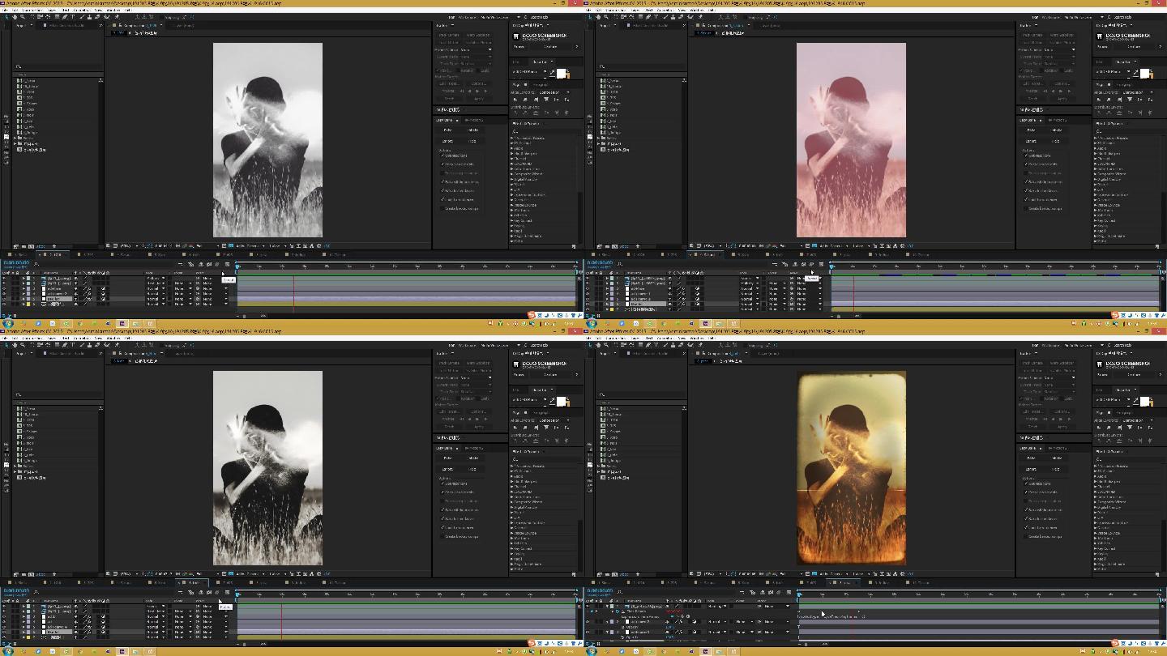Toggle first Options checkbox in bottom-right window

click(1026, 483)
